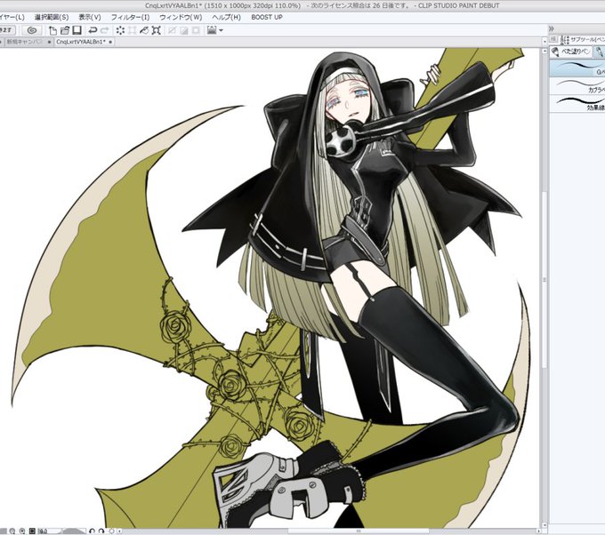Image resolution: width=605 pixels, height=535 pixels.
Task: Save the document with the floppy disk icon
Action: [77, 30]
